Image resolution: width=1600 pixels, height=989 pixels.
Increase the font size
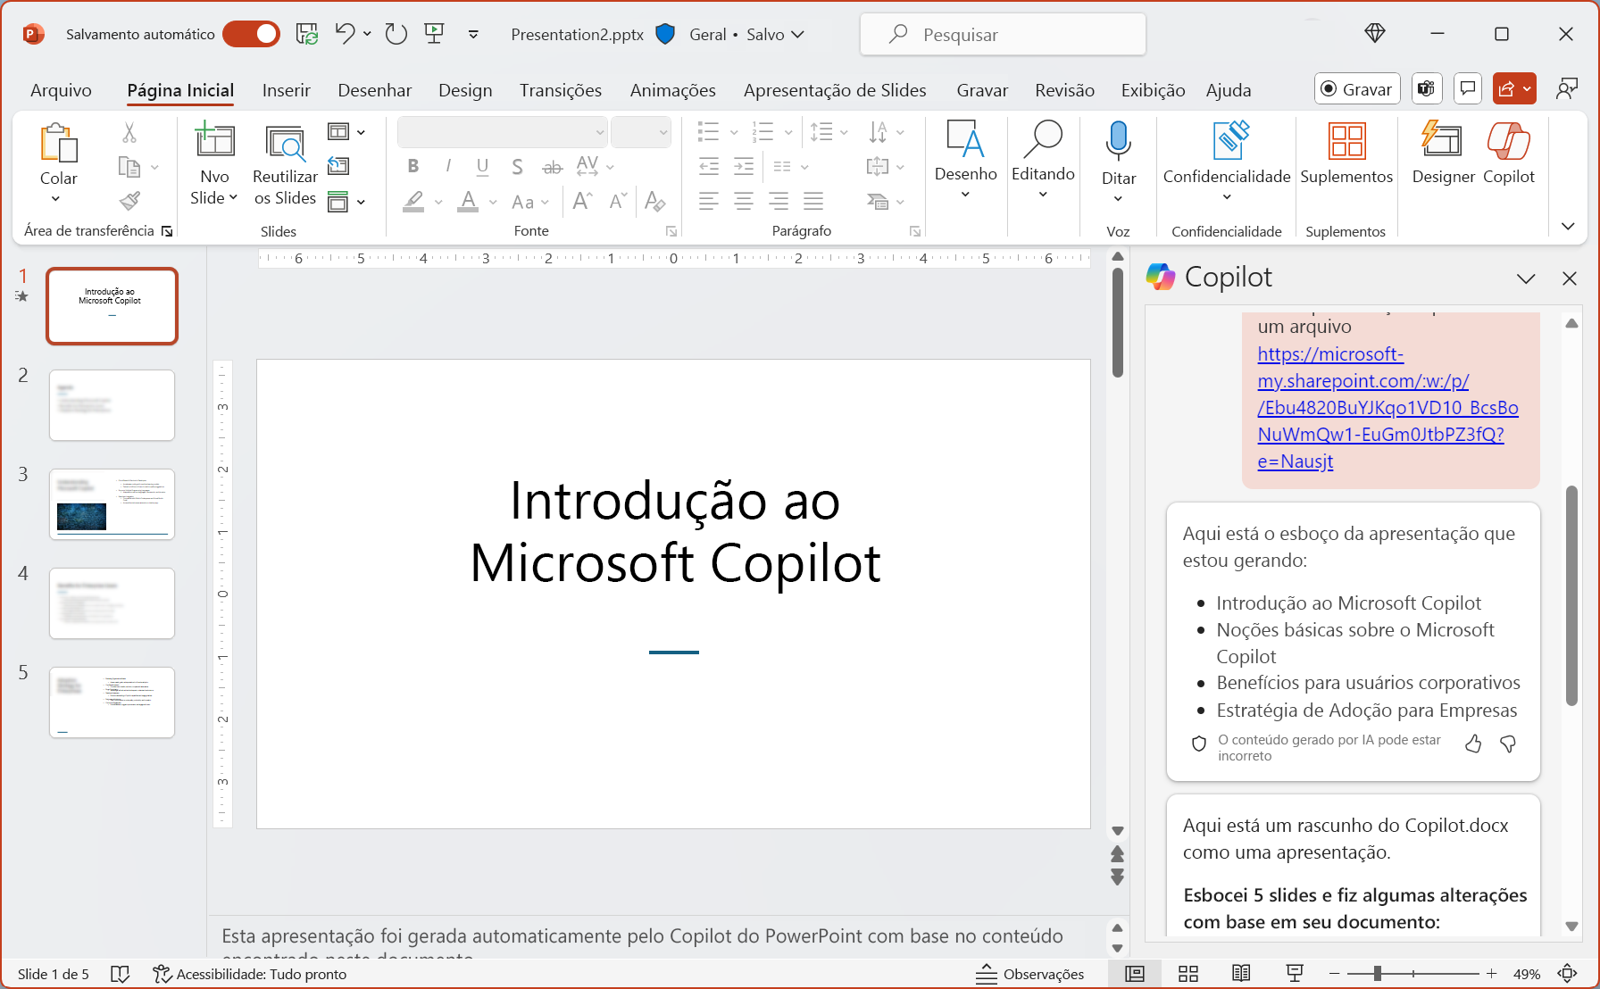582,202
